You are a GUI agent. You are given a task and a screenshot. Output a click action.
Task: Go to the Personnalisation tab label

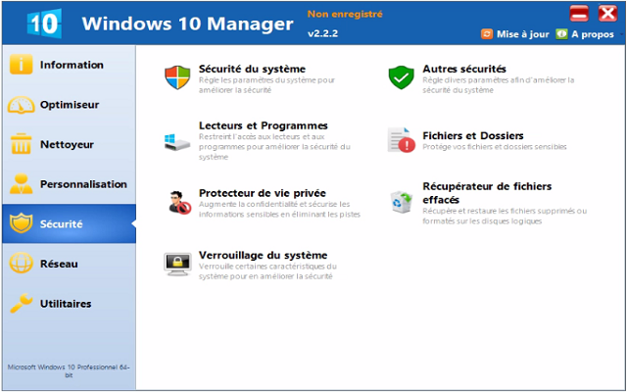click(x=83, y=184)
